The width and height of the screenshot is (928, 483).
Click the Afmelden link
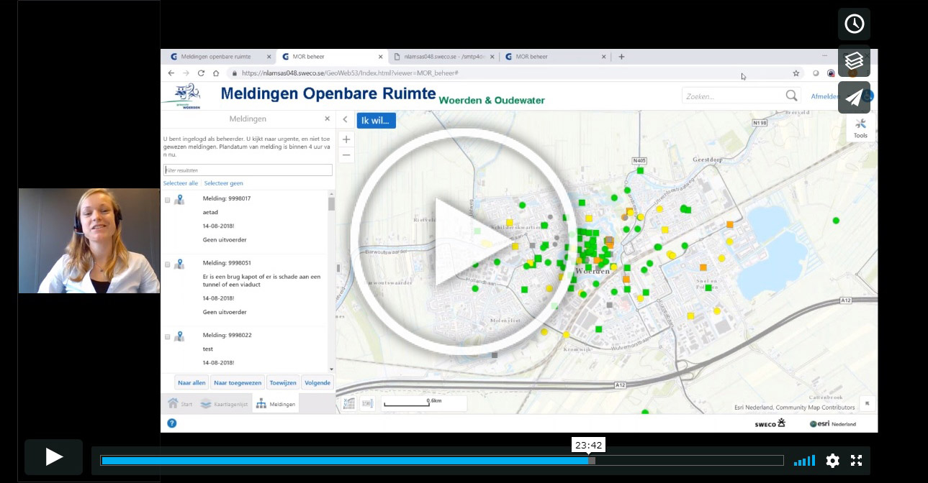click(x=825, y=96)
